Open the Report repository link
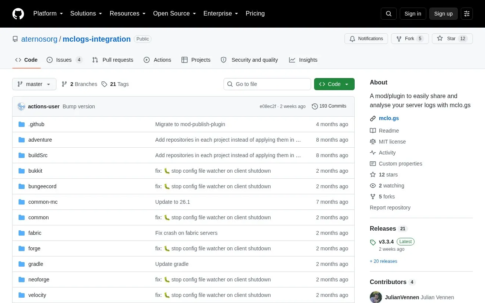Screen dimensions: 485x303 (x=390, y=208)
